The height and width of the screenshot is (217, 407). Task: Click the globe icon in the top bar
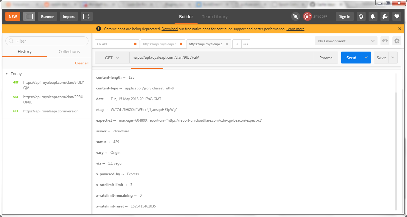361,16
